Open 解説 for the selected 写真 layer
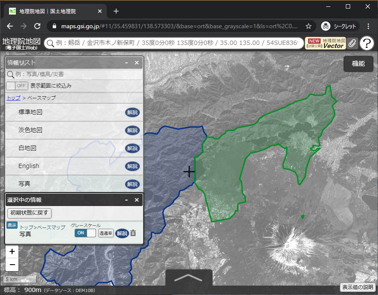The width and height of the screenshot is (378, 295). 122,233
